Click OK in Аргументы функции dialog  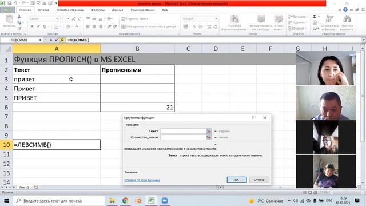[237, 180]
